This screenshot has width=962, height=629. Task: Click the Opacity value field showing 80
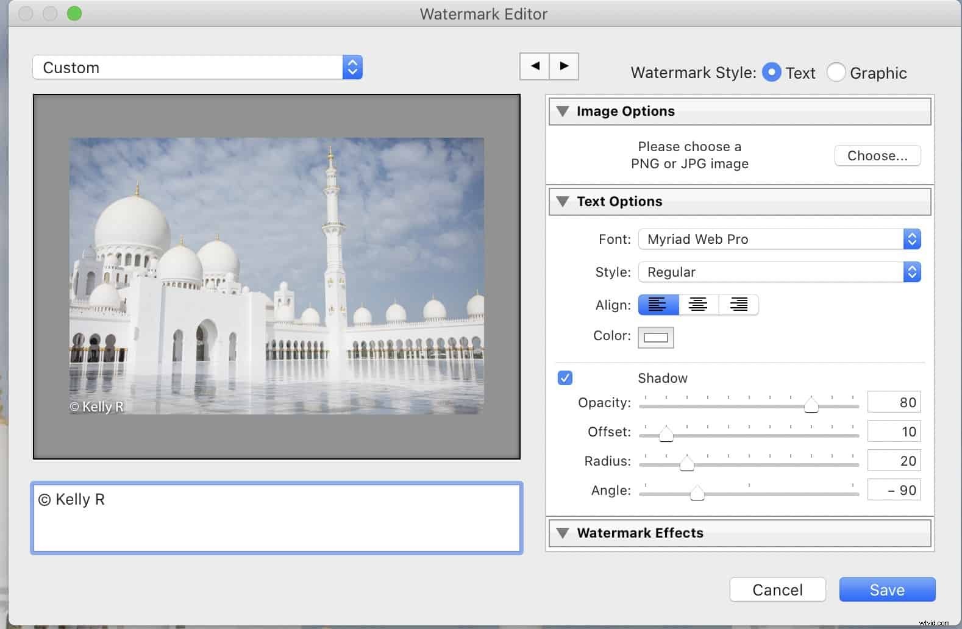pyautogui.click(x=894, y=402)
